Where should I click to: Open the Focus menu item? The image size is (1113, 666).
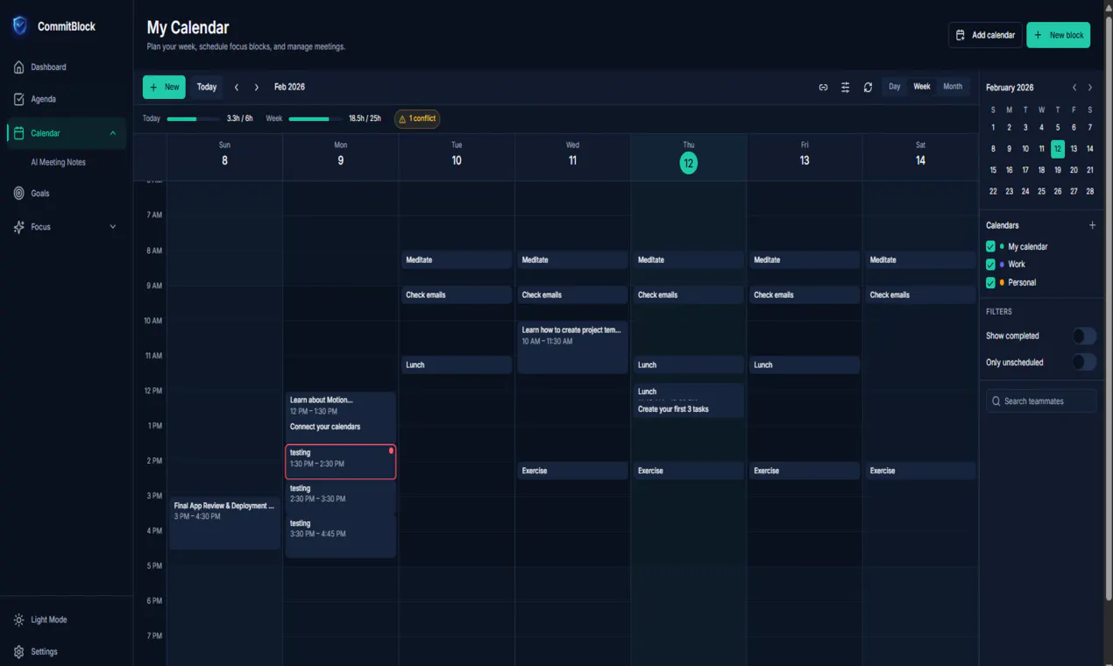(66, 227)
